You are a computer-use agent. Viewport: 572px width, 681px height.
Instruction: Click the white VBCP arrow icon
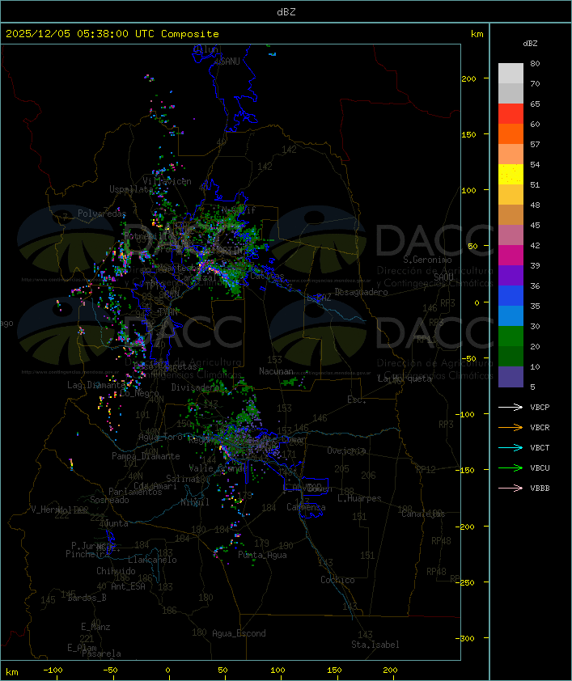pos(511,407)
